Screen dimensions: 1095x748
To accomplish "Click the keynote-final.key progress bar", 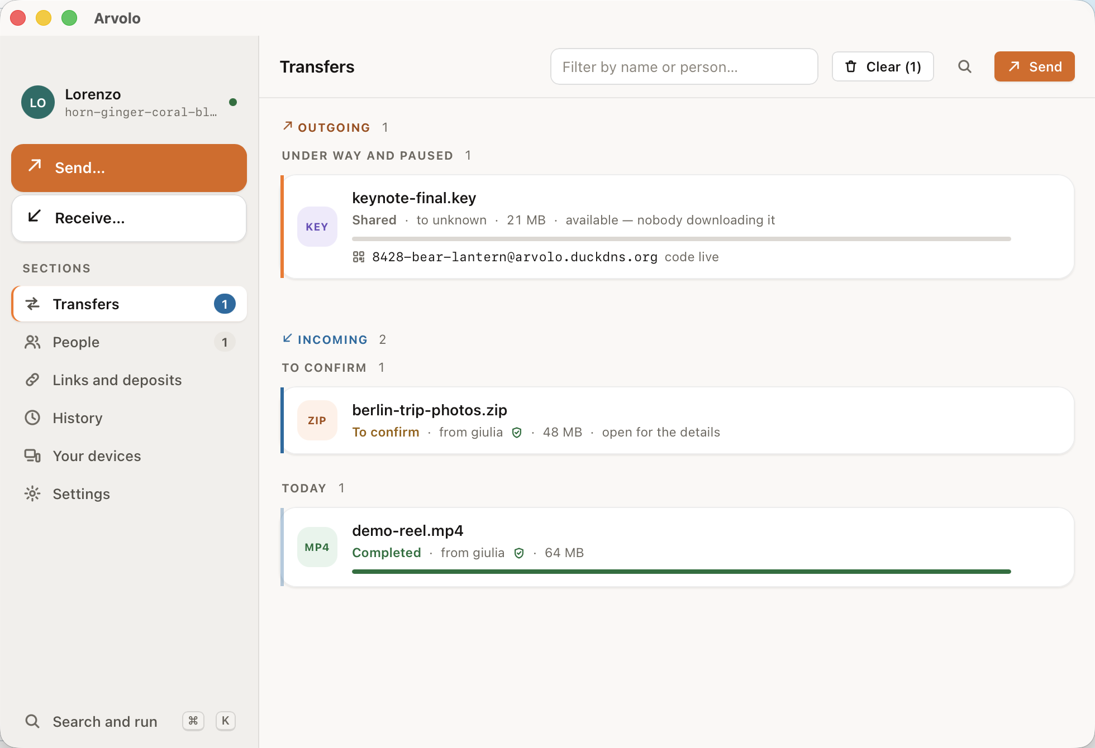I will coord(682,239).
